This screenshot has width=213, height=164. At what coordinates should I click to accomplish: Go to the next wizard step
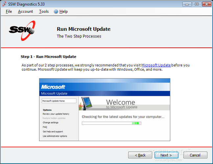click(166, 155)
